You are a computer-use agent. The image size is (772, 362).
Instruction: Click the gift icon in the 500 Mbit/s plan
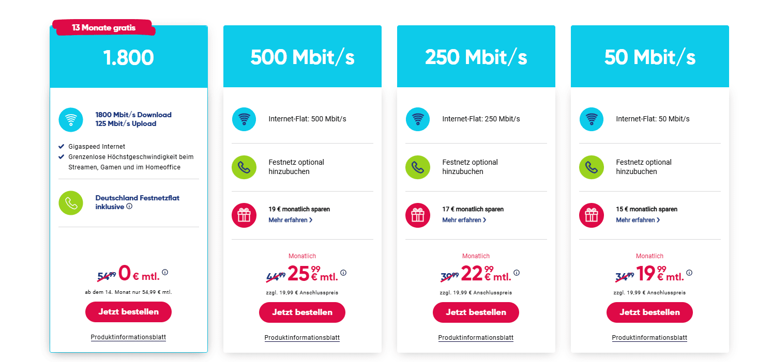click(244, 215)
